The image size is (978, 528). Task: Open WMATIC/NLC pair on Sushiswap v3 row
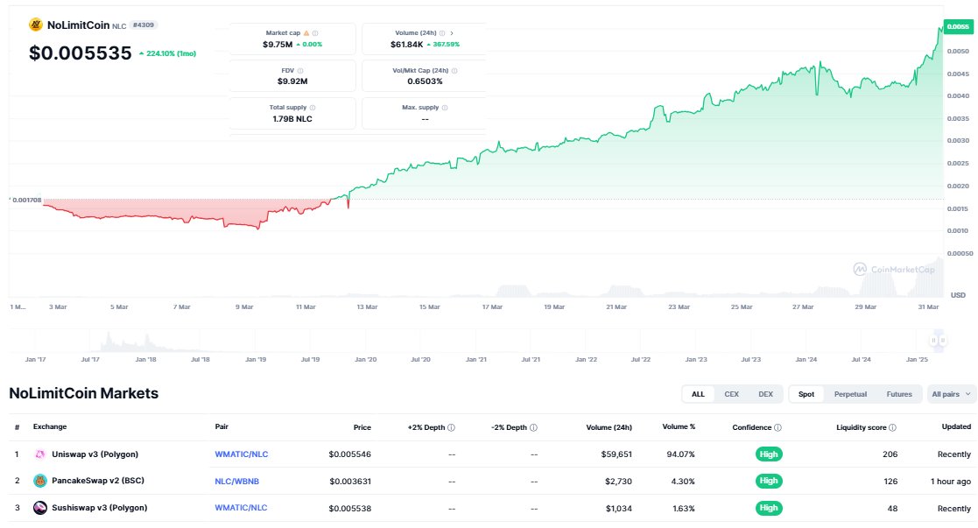click(x=241, y=508)
